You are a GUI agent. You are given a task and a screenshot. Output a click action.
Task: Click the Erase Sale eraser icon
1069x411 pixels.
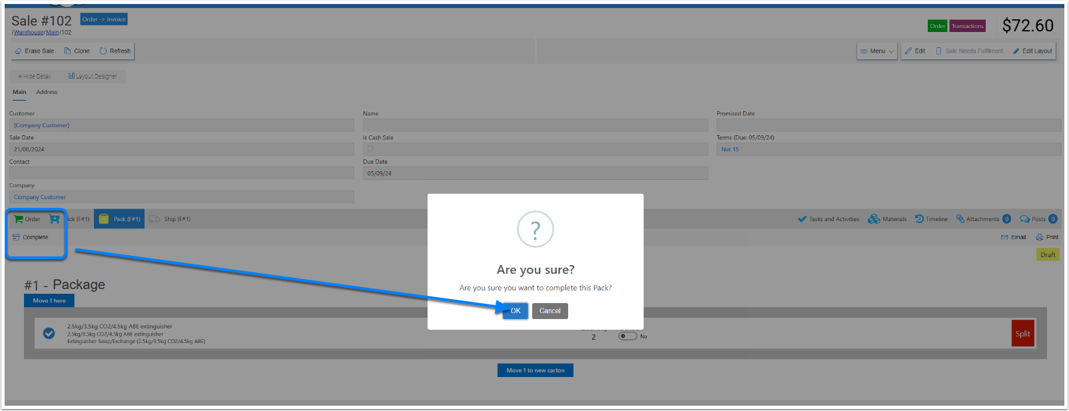click(18, 51)
